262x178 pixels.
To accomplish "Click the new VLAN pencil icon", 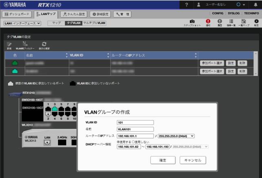I will 9,44.
